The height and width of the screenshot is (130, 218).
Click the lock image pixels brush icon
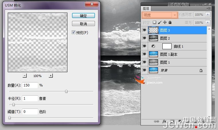pos(159,22)
